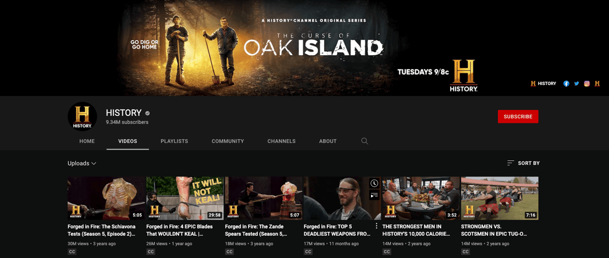Screen dimensions: 609x258
Task: Click CC badge under Schiavona Tests video
Action: coord(72,251)
